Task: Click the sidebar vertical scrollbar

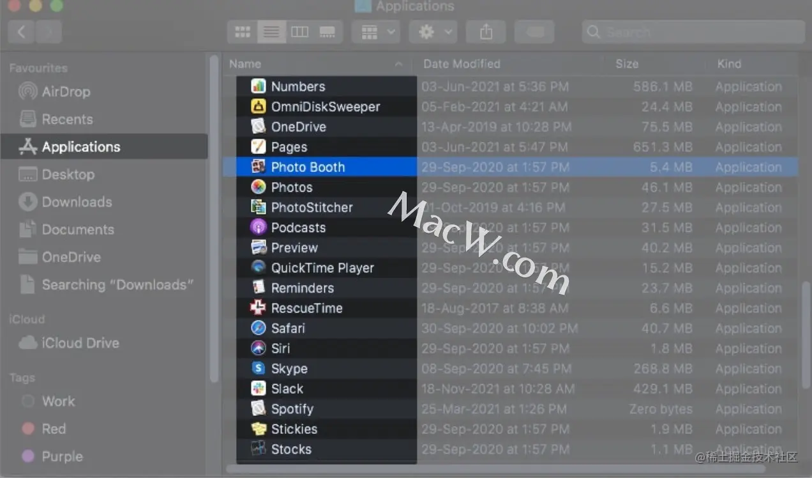Action: pos(214,219)
